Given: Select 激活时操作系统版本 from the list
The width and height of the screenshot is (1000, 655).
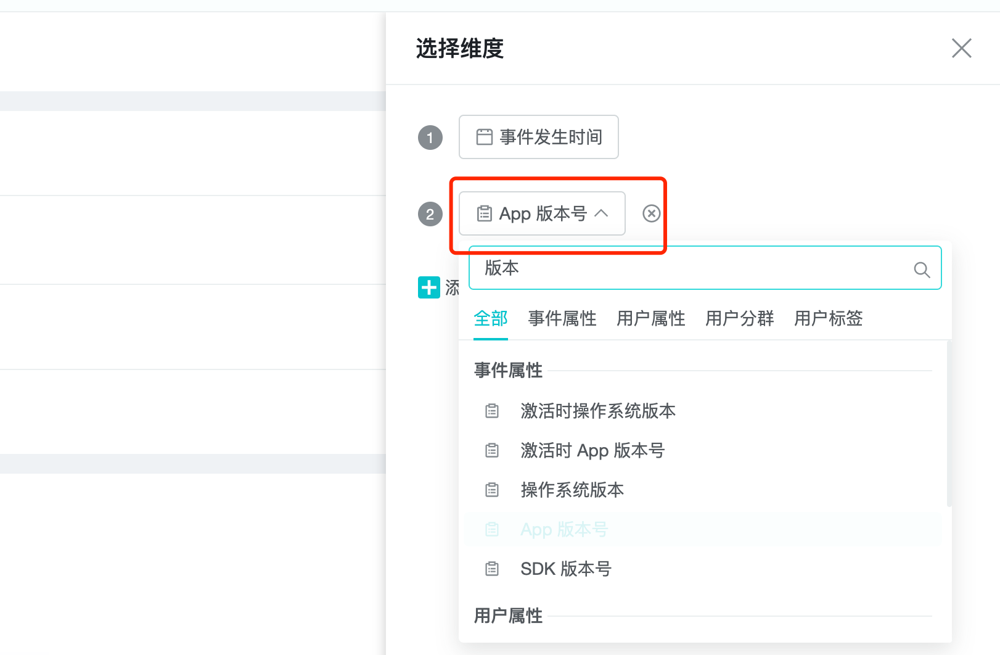Looking at the screenshot, I should [597, 411].
